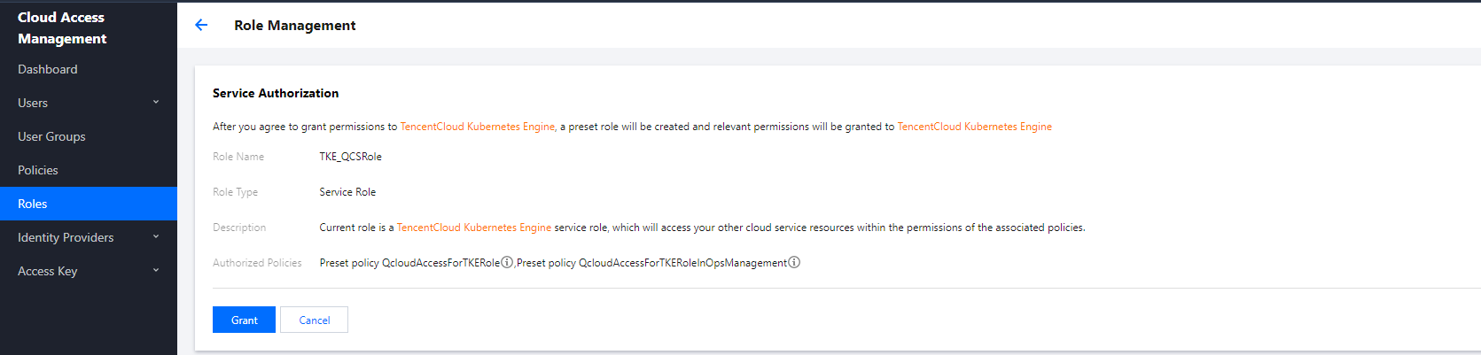
Task: Click info icon beside QcloudAccessForTKERole
Action: pyautogui.click(x=507, y=262)
